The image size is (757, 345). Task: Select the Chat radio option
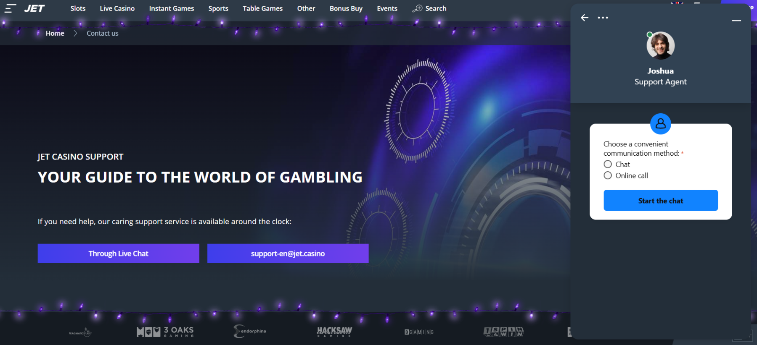608,164
